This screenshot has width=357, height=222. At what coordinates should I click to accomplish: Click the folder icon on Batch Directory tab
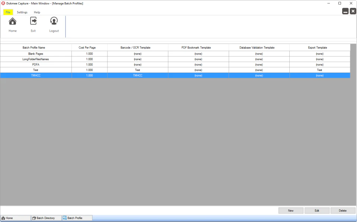pyautogui.click(x=33, y=218)
